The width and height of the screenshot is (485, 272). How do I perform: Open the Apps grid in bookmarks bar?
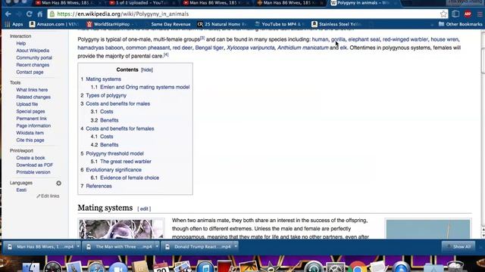click(x=14, y=24)
